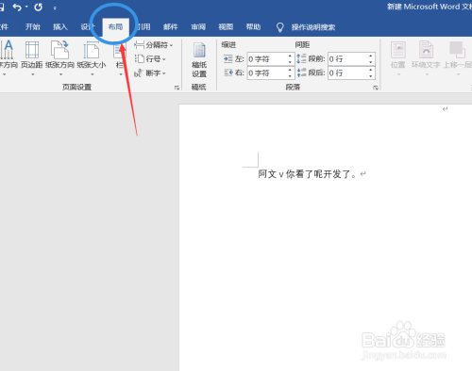Screen dimensions: 472x371
Task: Open the 页面设置 dialog launcher
Action: tap(177, 88)
